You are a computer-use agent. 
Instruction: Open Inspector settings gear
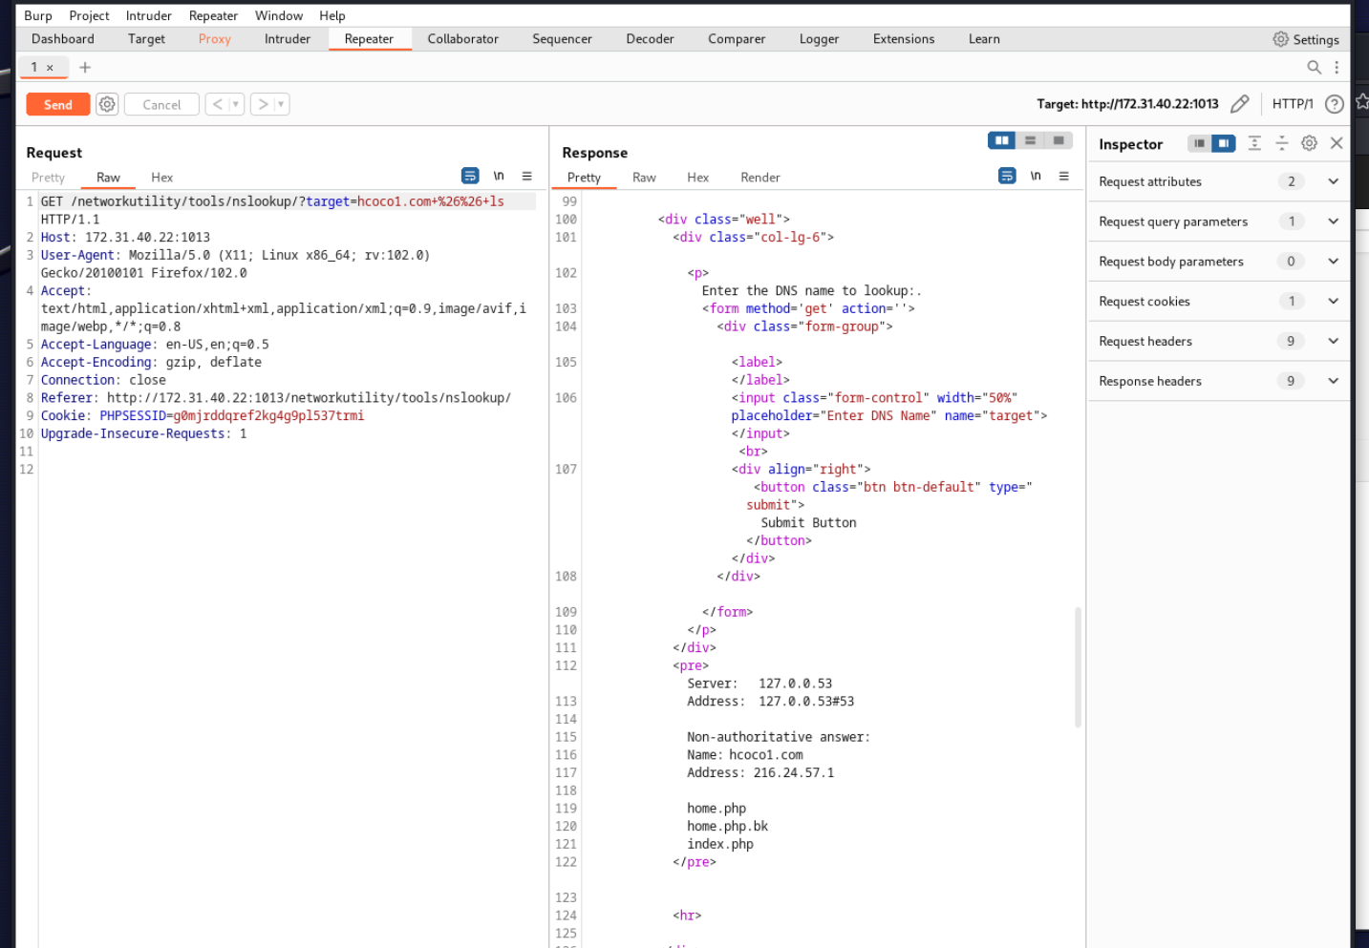coord(1309,143)
